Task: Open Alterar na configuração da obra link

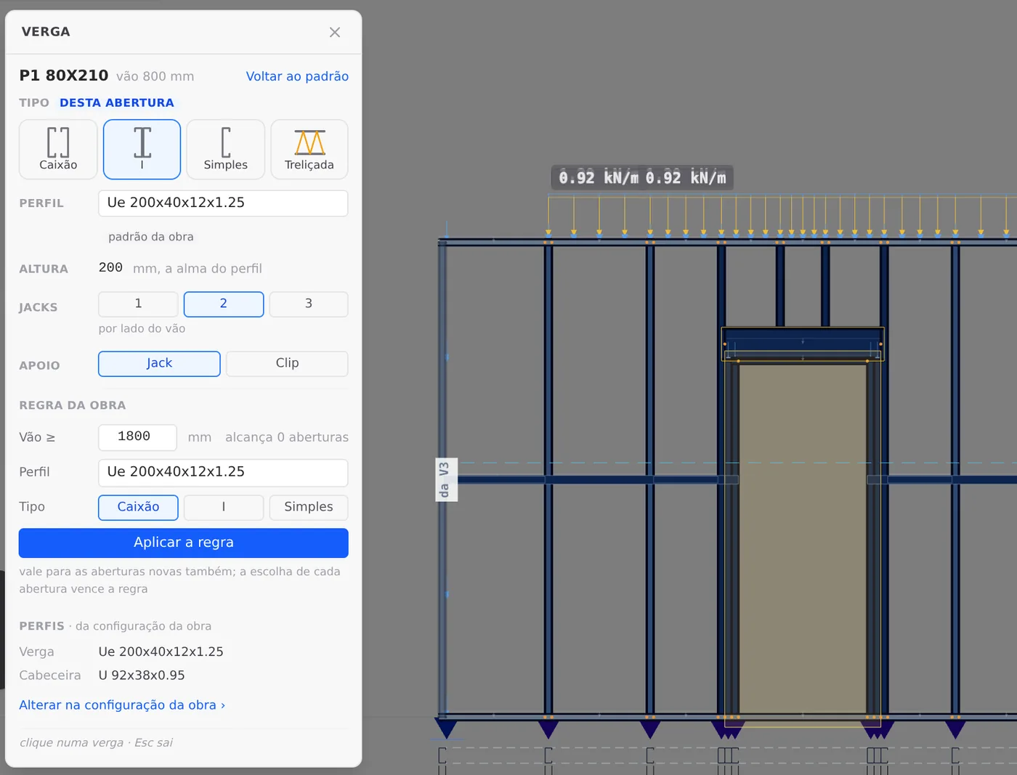Action: tap(122, 705)
